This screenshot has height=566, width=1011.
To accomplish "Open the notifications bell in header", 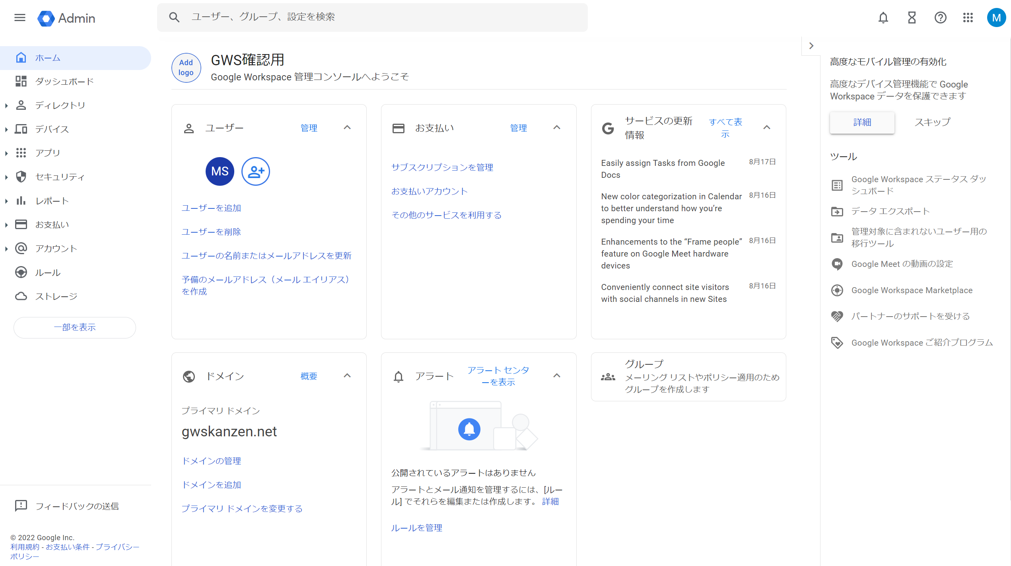I will 883,18.
